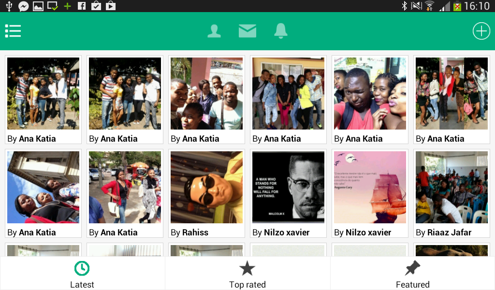Open group photo with yellow-green jacket woman
495x290 pixels.
tap(288, 93)
